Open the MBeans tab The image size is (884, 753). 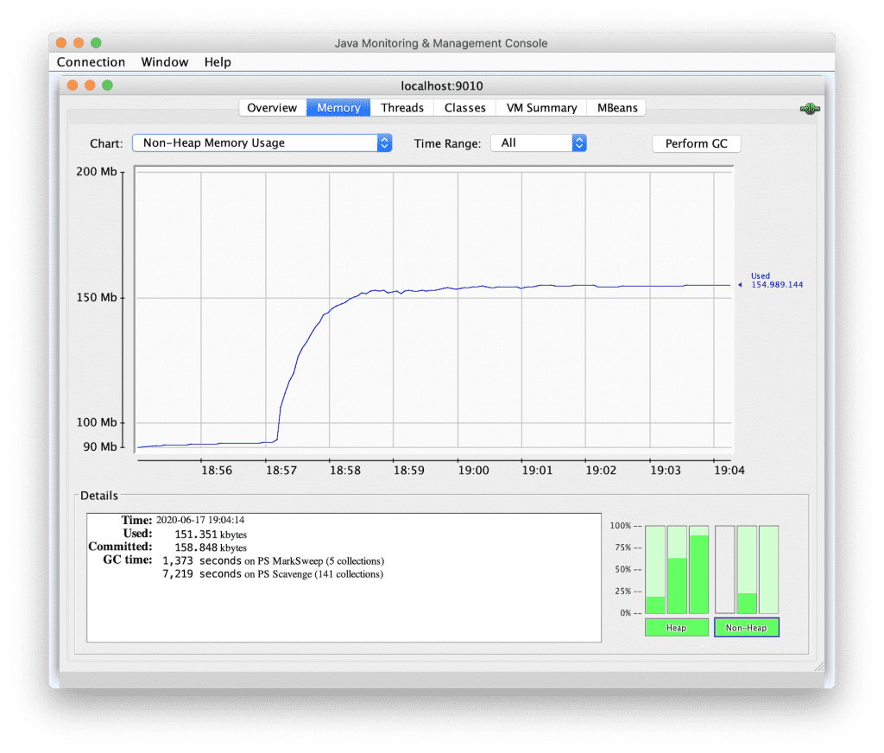pos(617,108)
